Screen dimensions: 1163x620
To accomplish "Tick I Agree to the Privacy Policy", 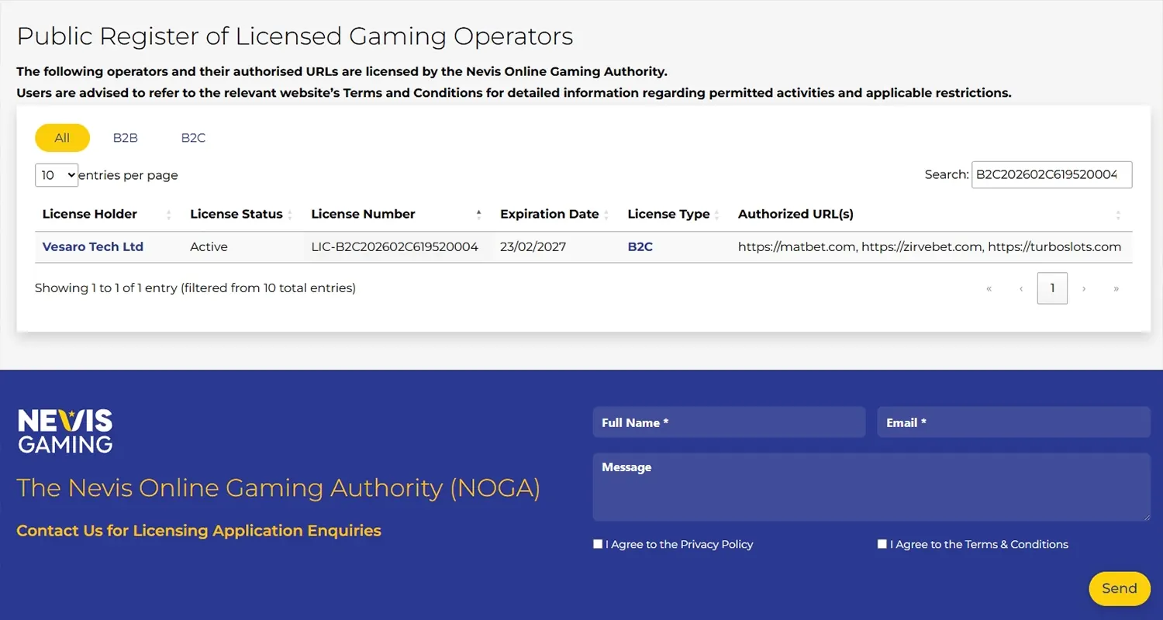I will tap(598, 544).
